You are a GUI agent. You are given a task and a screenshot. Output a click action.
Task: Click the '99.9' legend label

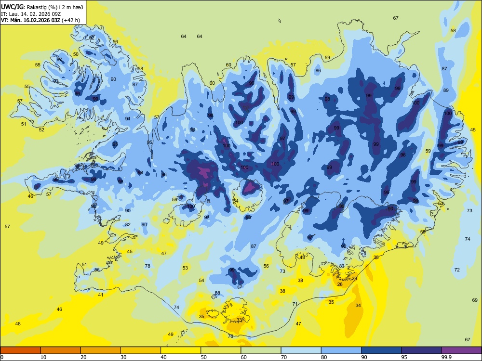pos(446,357)
